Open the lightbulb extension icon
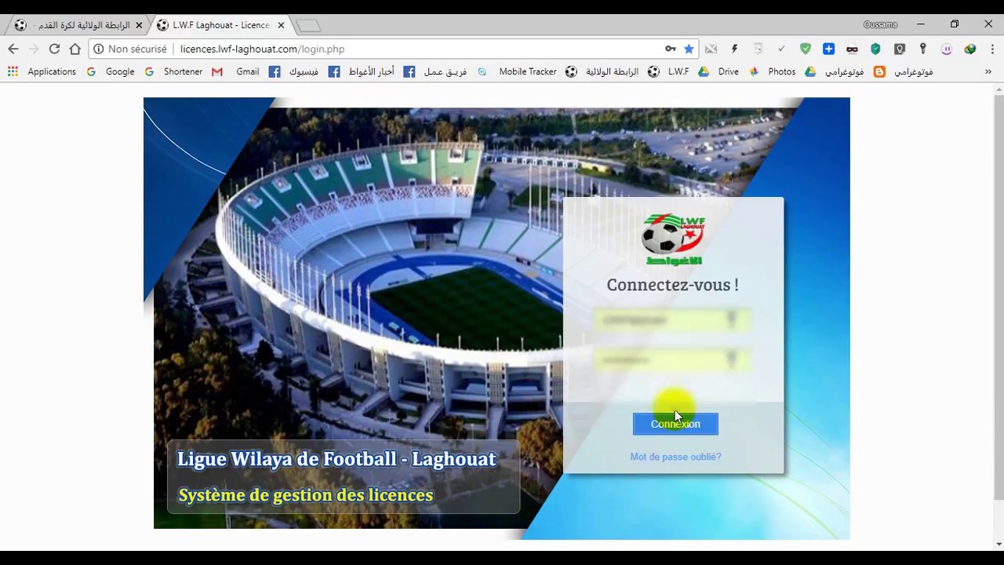 [899, 49]
